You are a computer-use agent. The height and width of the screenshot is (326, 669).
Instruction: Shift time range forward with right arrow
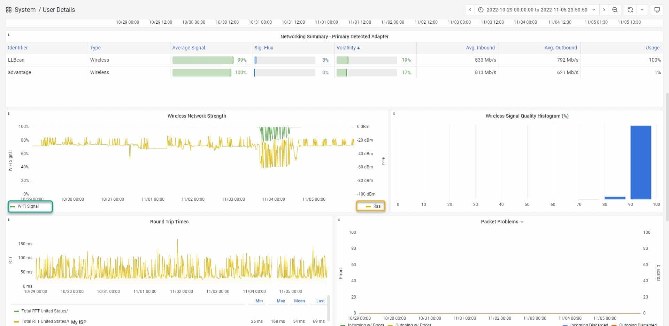click(604, 10)
